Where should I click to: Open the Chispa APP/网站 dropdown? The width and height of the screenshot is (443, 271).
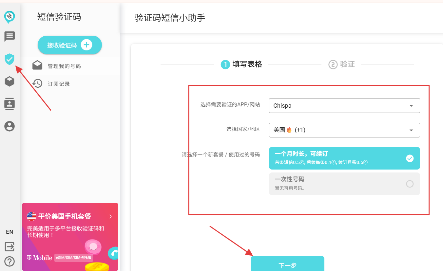(x=344, y=106)
